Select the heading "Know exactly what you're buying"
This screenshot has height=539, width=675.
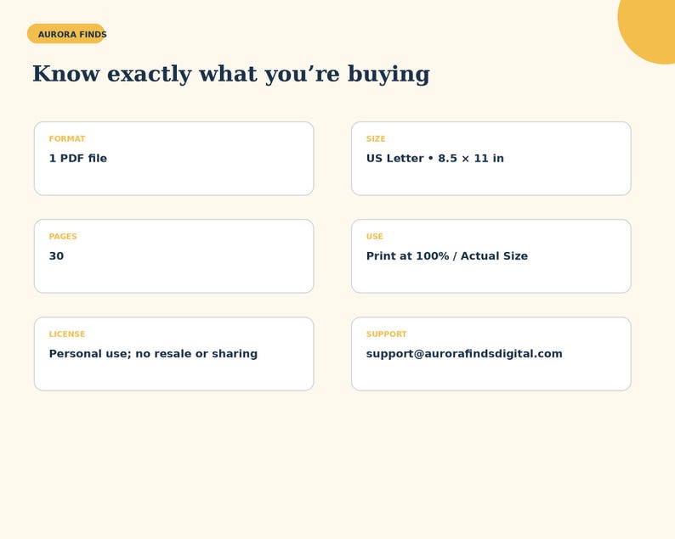231,74
